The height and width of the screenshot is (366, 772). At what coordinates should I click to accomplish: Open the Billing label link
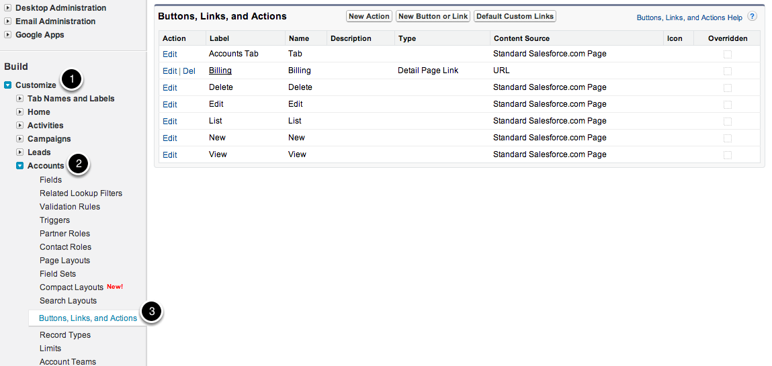pos(220,71)
